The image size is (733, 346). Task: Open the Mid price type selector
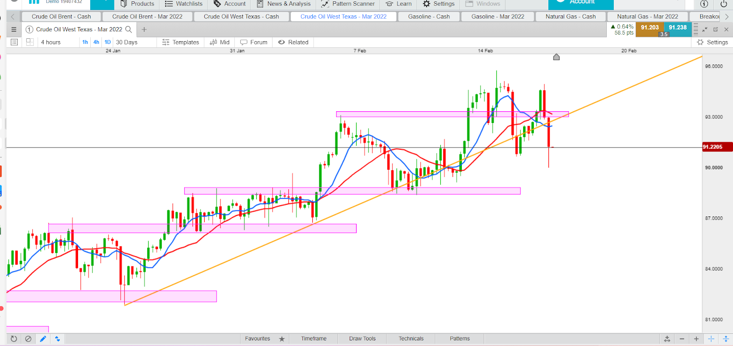pyautogui.click(x=220, y=42)
